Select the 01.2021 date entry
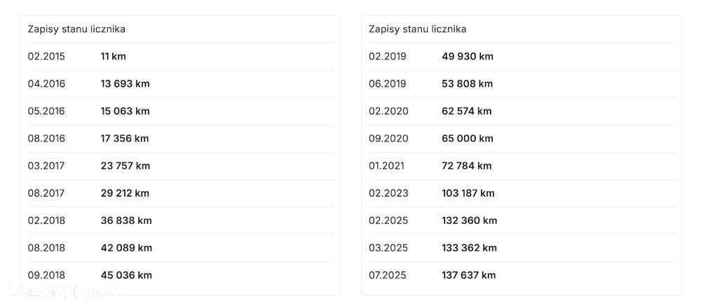Viewport: 701px width, 306px height. [x=387, y=166]
